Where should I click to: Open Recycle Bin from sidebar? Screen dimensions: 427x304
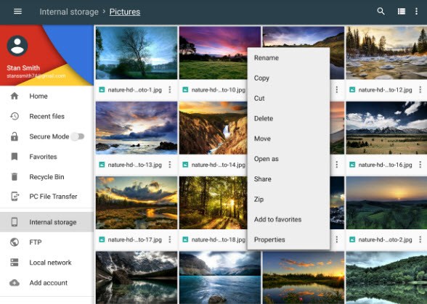pyautogui.click(x=46, y=177)
